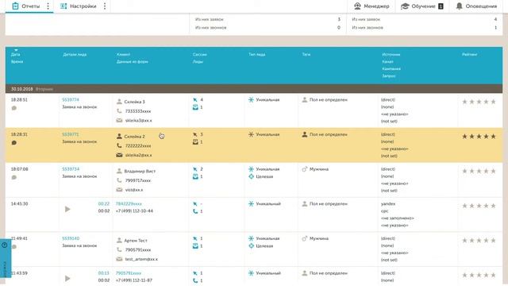Click the envelope icon next to skleika3 email
This screenshot has height=286, width=508.
point(119,120)
